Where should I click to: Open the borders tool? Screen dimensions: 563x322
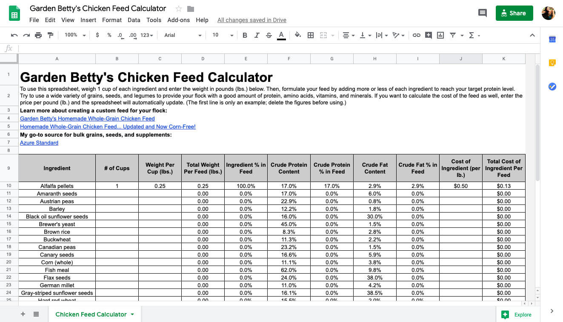[x=311, y=35]
